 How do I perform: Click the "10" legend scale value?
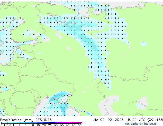32,125
